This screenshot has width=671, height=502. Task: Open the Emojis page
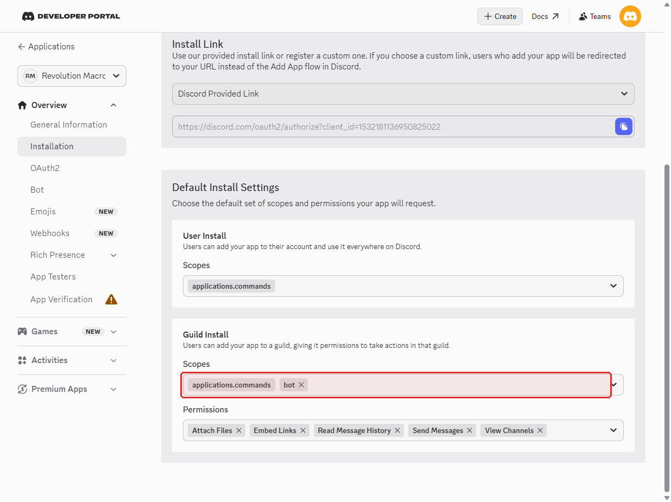tap(43, 212)
